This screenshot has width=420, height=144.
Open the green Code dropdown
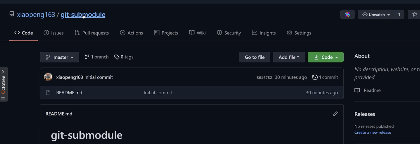click(x=325, y=57)
